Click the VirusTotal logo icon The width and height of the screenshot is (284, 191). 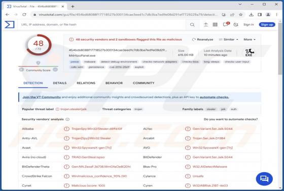[x=10, y=24]
